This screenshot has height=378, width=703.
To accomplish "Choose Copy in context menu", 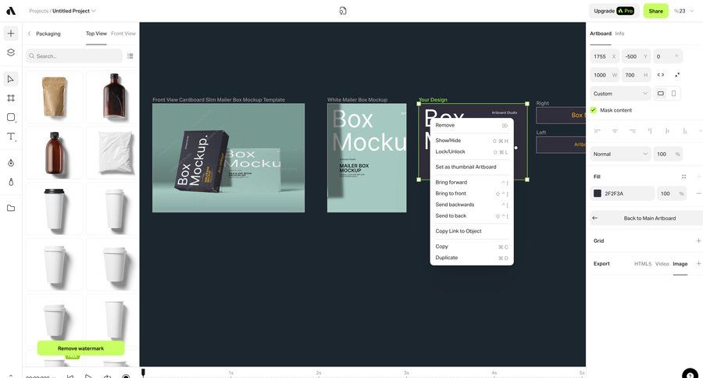I will (x=472, y=246).
